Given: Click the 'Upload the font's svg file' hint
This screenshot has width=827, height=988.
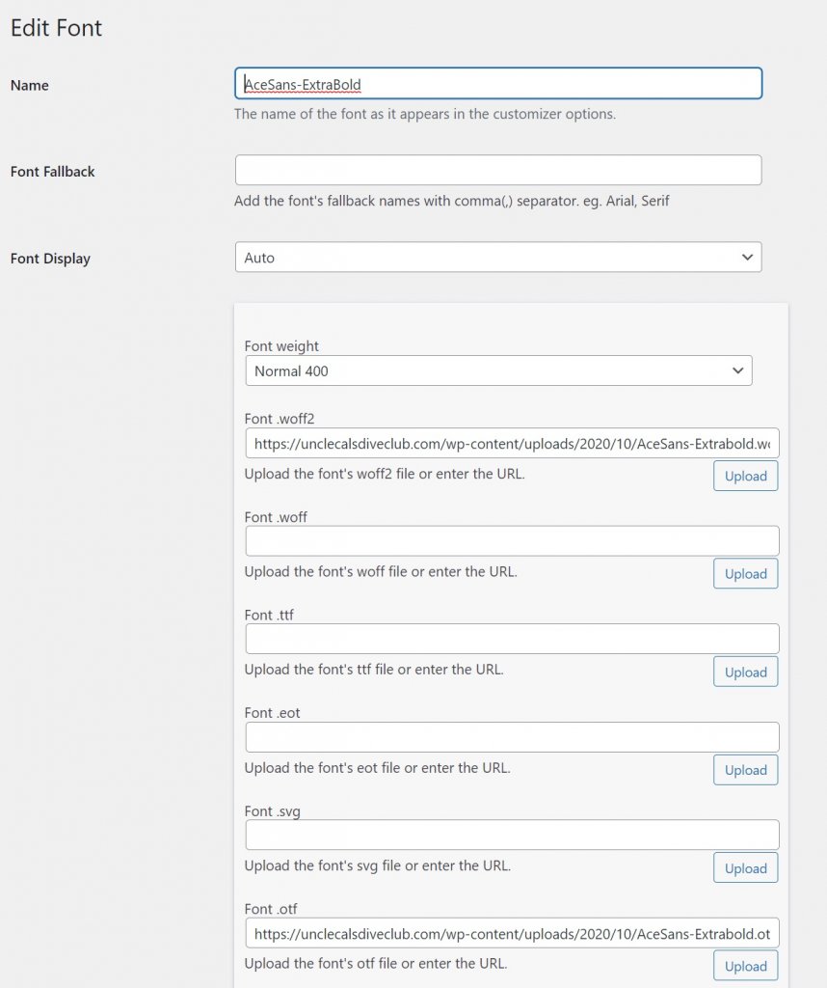Looking at the screenshot, I should click(x=378, y=865).
